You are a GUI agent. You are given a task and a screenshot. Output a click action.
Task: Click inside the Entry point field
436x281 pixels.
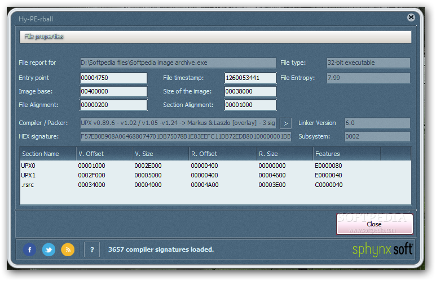(x=113, y=78)
